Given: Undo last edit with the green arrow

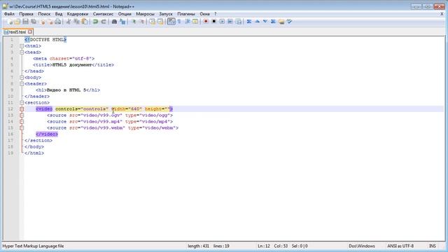Looking at the screenshot, I should 95,22.
